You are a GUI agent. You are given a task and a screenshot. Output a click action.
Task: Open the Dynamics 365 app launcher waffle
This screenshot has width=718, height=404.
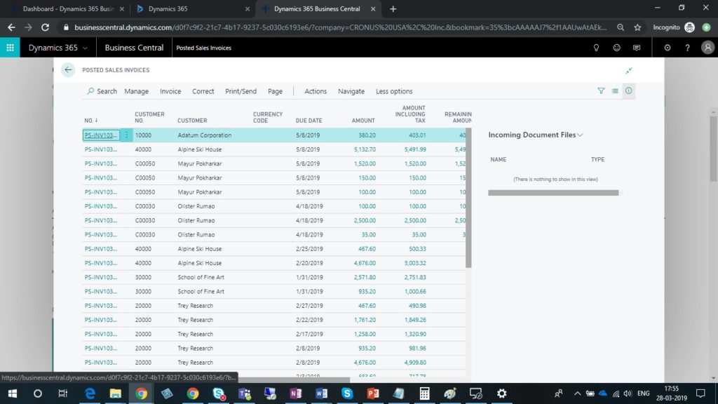[10, 48]
